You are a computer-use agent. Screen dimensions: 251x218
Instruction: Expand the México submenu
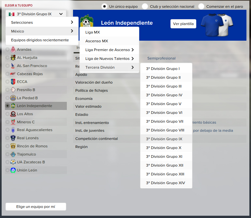[42, 31]
